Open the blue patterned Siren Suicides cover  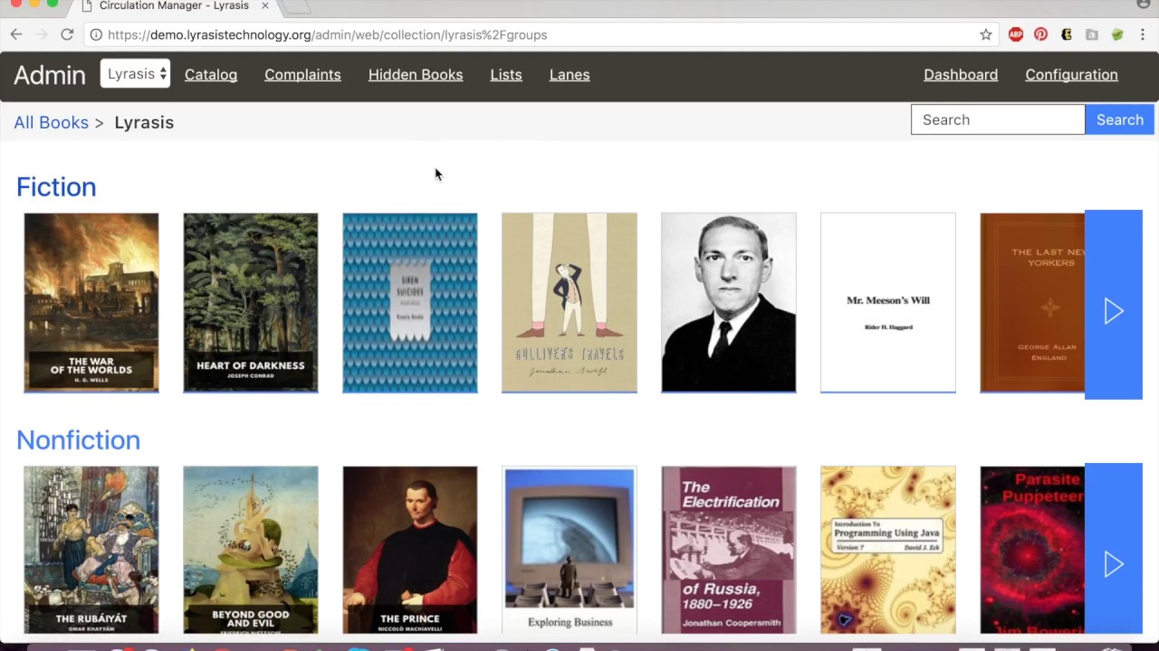pyautogui.click(x=410, y=303)
